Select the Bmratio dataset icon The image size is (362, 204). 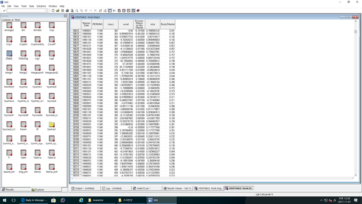[37, 25]
